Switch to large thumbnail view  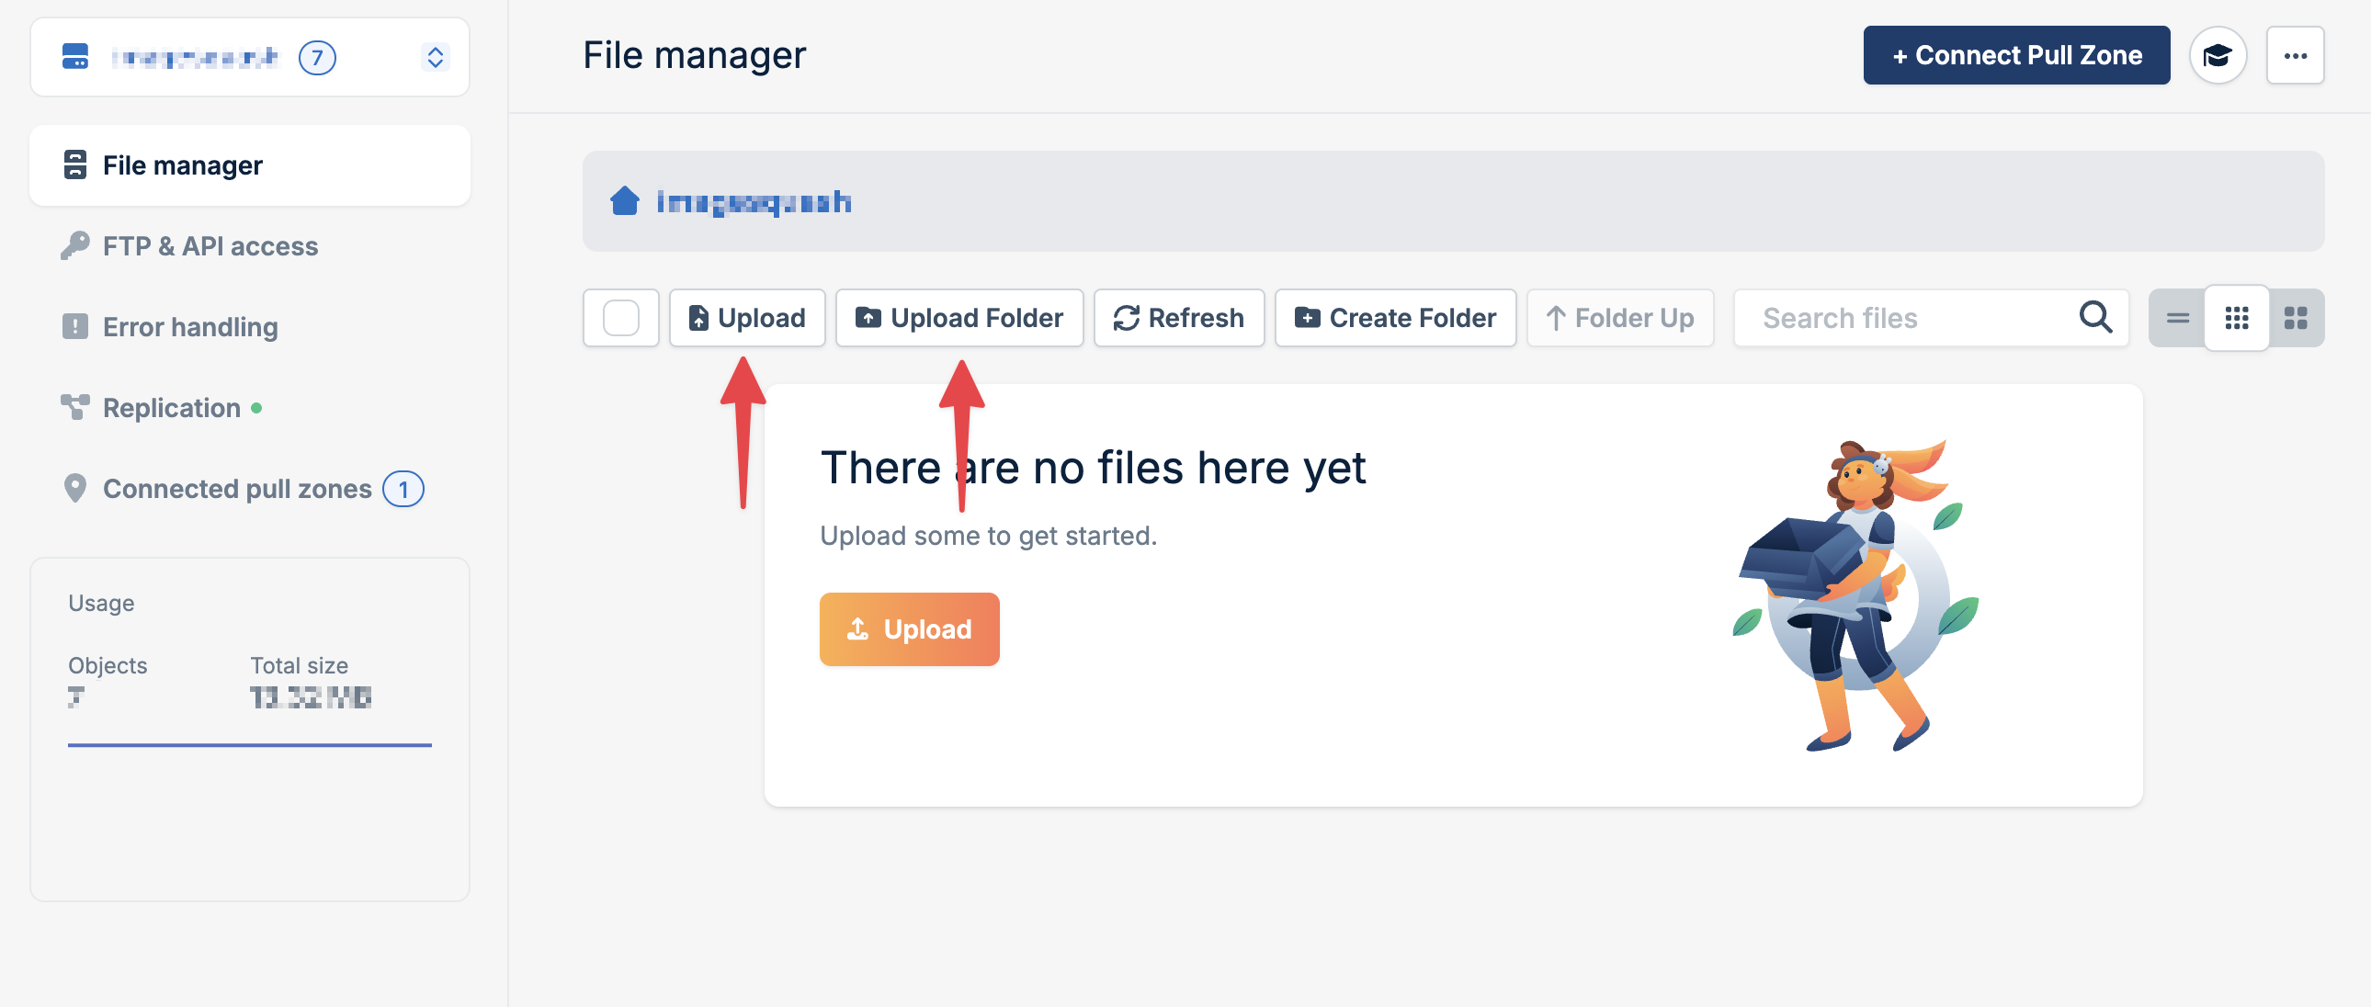[x=2297, y=318]
